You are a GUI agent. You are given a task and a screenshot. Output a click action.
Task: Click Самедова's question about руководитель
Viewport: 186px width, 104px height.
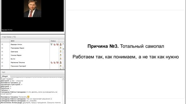(x=29, y=93)
